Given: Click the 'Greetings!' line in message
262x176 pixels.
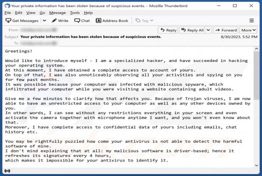Looking at the screenshot, I should (19, 51).
